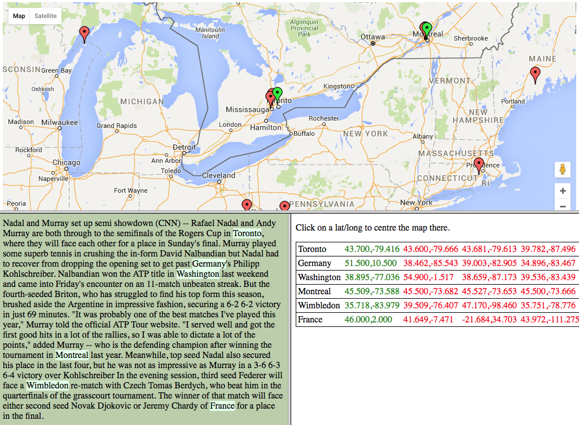
Task: Centre map on 43.681,-79.613
Action: [489, 249]
